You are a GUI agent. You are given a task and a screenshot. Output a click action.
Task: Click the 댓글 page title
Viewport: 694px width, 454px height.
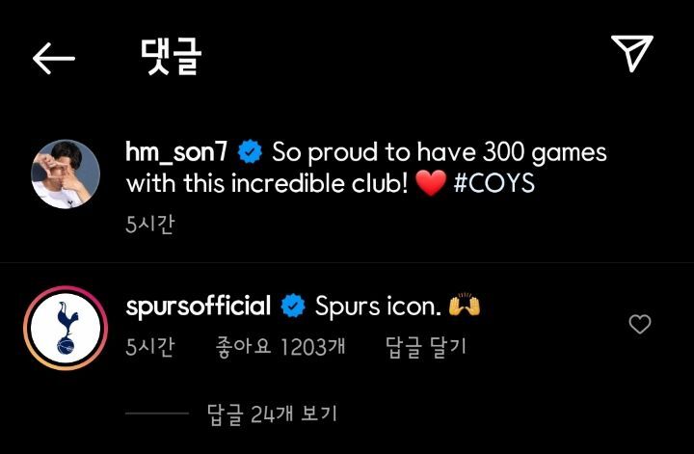(172, 56)
